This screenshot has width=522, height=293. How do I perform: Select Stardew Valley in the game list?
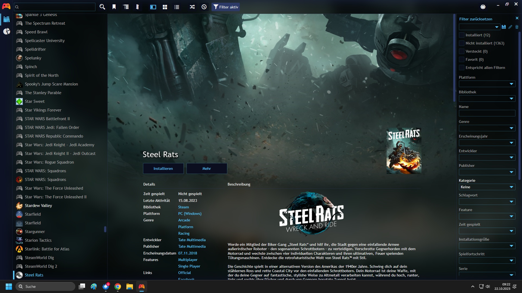38,205
